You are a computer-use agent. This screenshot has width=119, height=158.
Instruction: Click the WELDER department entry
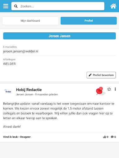tap(9, 64)
